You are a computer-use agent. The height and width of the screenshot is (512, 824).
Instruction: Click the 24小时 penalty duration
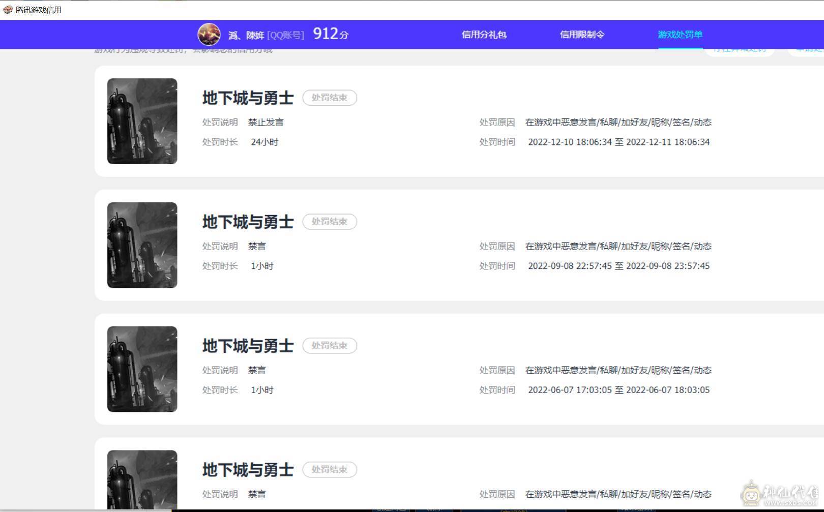(264, 142)
